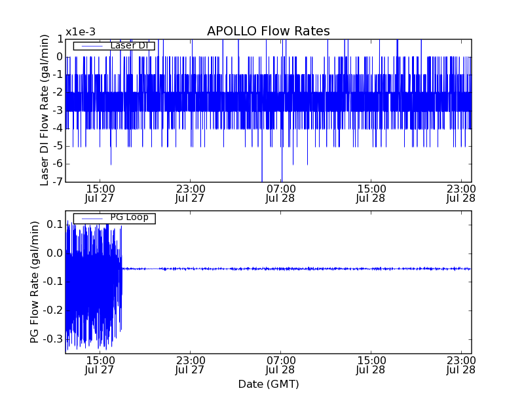This screenshot has width=524, height=393.
Task: Click '23:00 Jul 27' tick under Laser DI plot
Action: (x=190, y=194)
